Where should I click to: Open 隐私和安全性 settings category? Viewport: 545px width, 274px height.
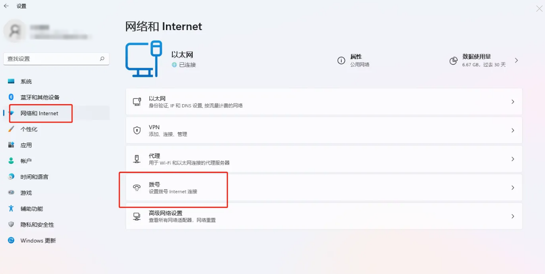(56, 224)
